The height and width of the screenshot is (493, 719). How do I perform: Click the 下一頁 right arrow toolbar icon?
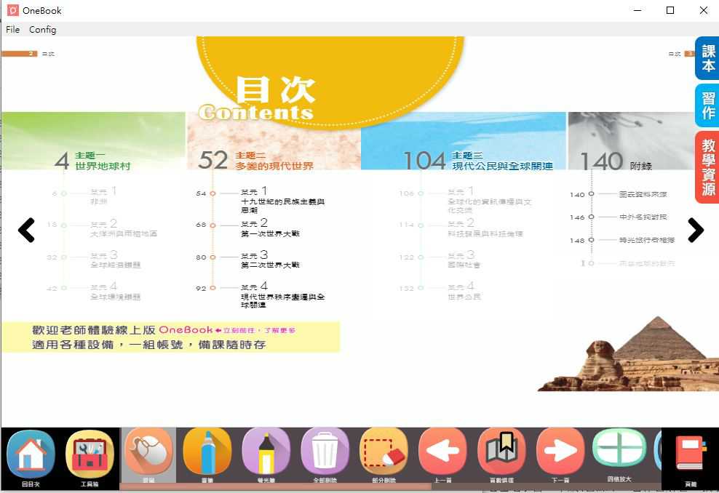click(x=560, y=452)
